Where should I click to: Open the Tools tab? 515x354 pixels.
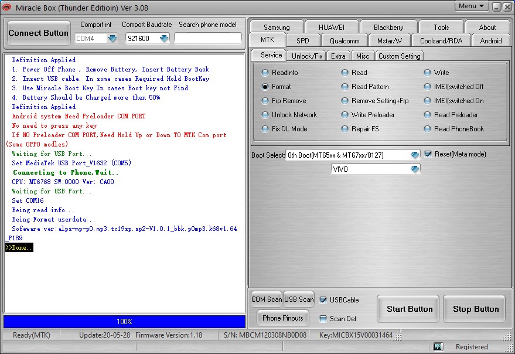click(x=441, y=27)
